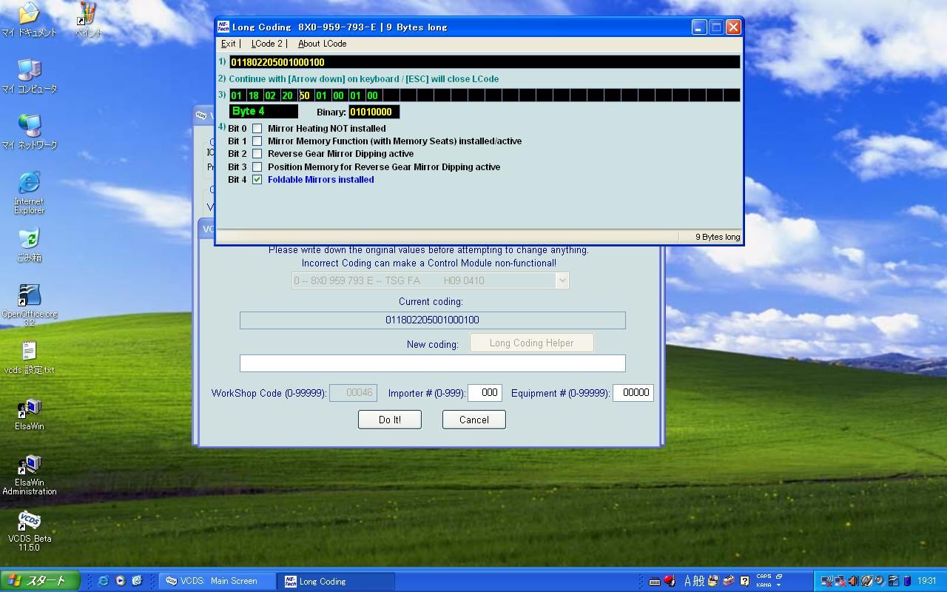
Task: Click the WorkShop Code field showing 00046
Action: [353, 393]
